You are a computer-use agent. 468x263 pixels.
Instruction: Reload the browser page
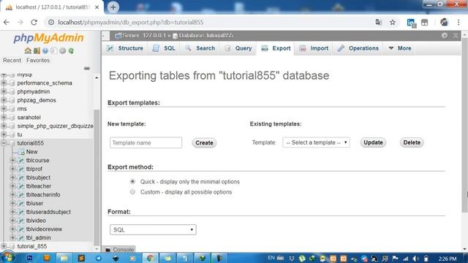(x=34, y=23)
